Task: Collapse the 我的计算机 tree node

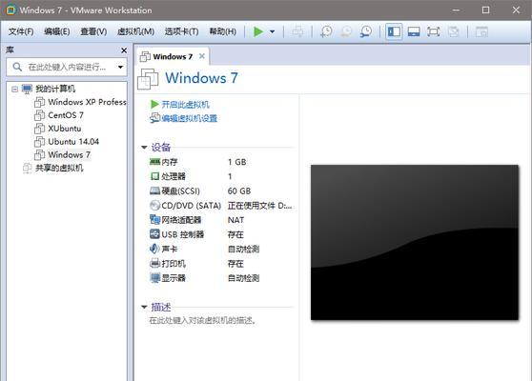Action: pyautogui.click(x=14, y=90)
